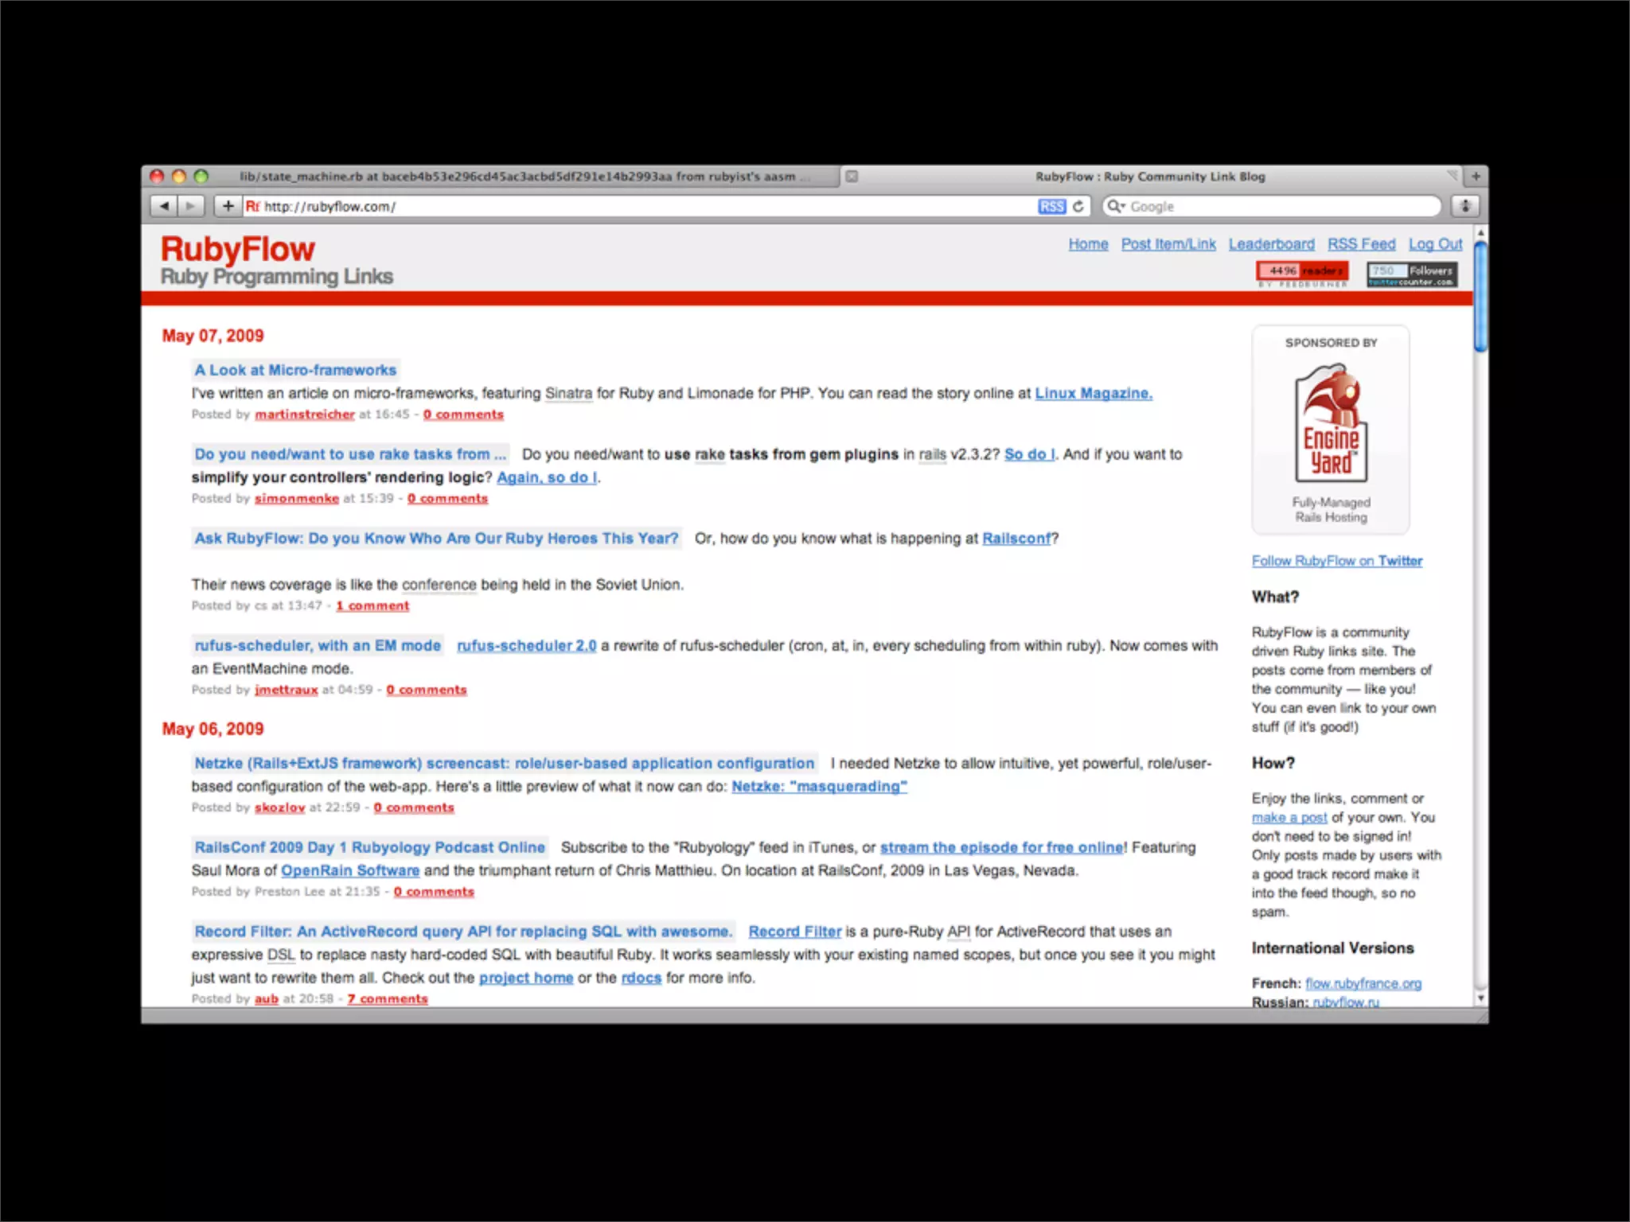Click the FeedBurner 4496 readers badge

pyautogui.click(x=1302, y=273)
